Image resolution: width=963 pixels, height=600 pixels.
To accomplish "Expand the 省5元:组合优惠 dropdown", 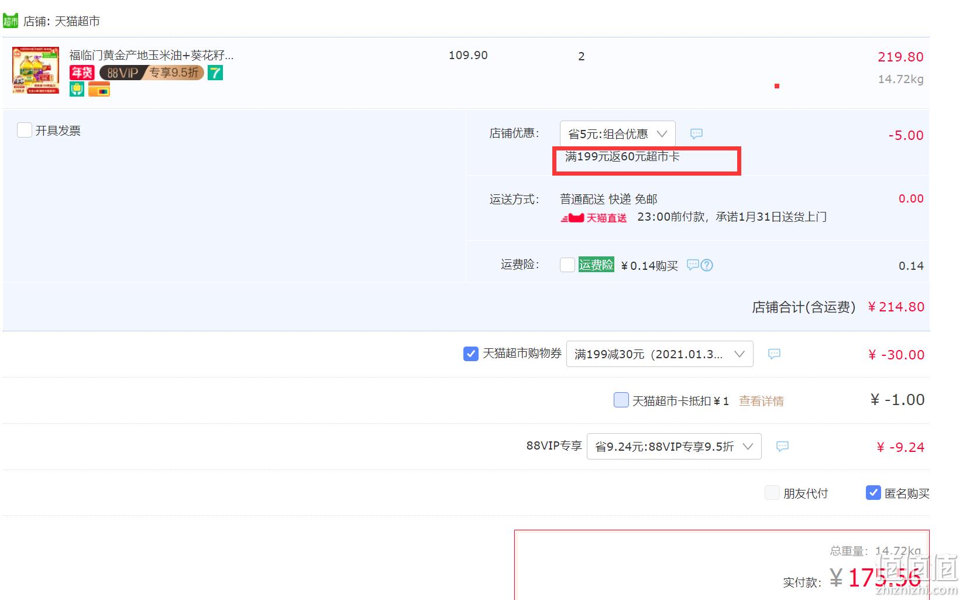I will click(618, 133).
